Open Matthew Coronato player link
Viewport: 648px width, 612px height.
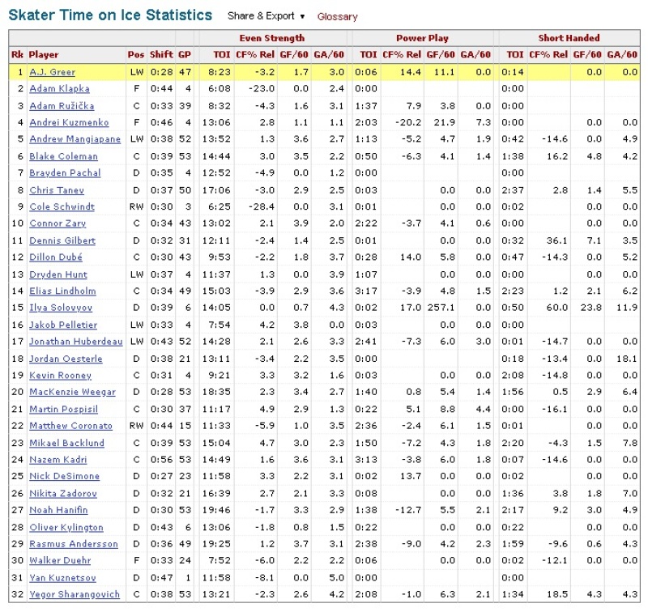tap(70, 425)
